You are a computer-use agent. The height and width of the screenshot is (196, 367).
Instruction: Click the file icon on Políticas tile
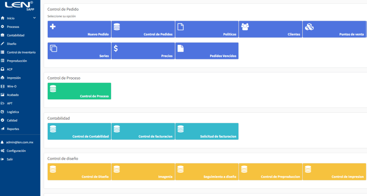coord(180,27)
